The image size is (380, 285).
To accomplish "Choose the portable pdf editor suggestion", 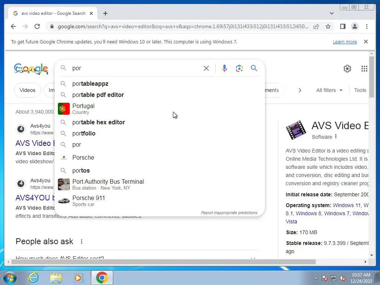I will click(160, 95).
